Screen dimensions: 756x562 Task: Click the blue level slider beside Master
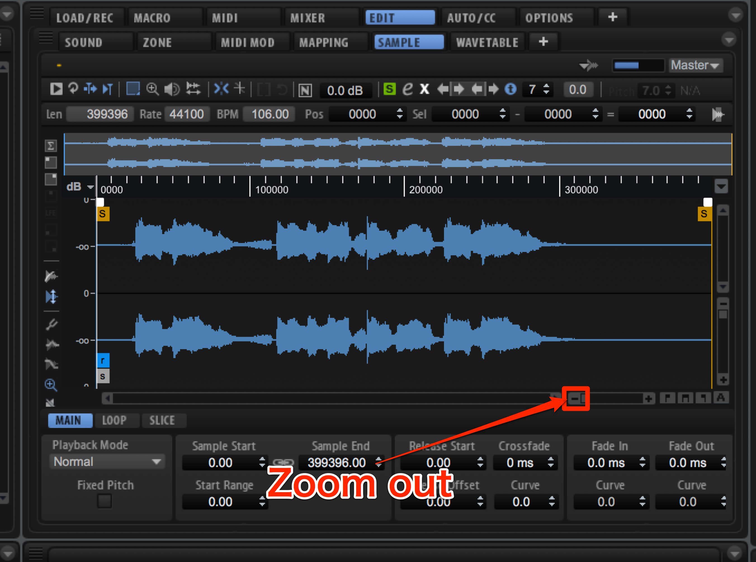(638, 65)
